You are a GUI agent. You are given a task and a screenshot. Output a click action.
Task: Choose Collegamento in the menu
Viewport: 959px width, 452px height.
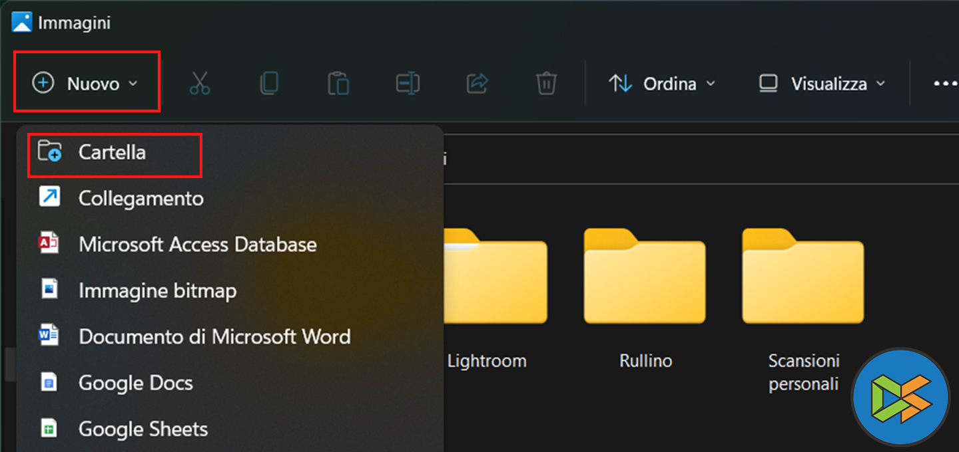coord(141,198)
